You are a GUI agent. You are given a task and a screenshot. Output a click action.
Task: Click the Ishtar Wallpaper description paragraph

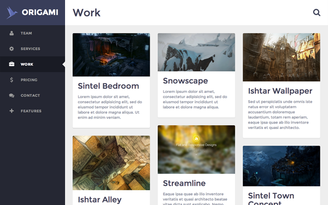pyautogui.click(x=280, y=115)
